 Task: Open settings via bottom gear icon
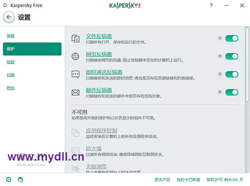click(9, 180)
